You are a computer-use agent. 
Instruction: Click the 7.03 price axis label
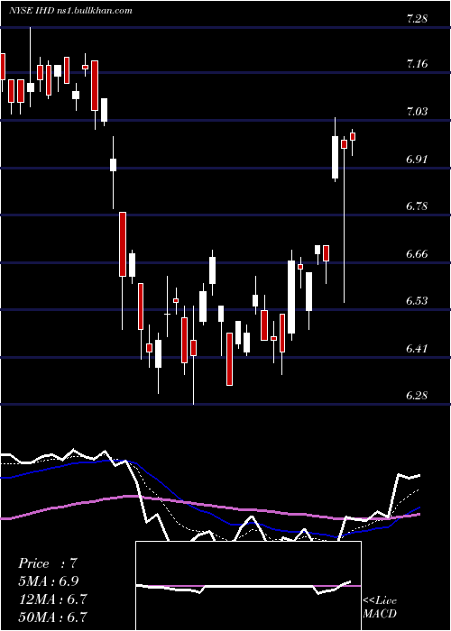pos(417,111)
